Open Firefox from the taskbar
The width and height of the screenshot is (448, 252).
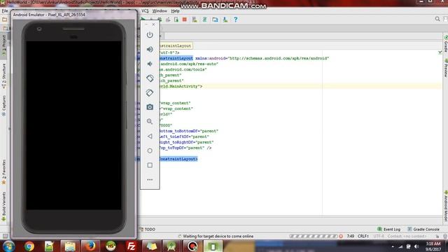pyautogui.click(x=90, y=246)
